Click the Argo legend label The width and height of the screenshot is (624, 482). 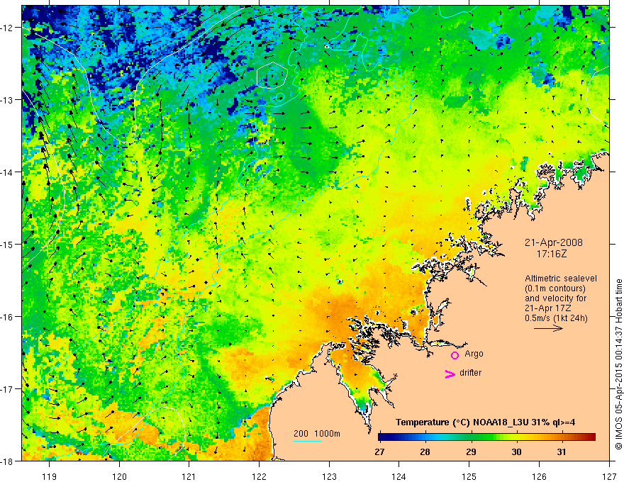coord(474,354)
